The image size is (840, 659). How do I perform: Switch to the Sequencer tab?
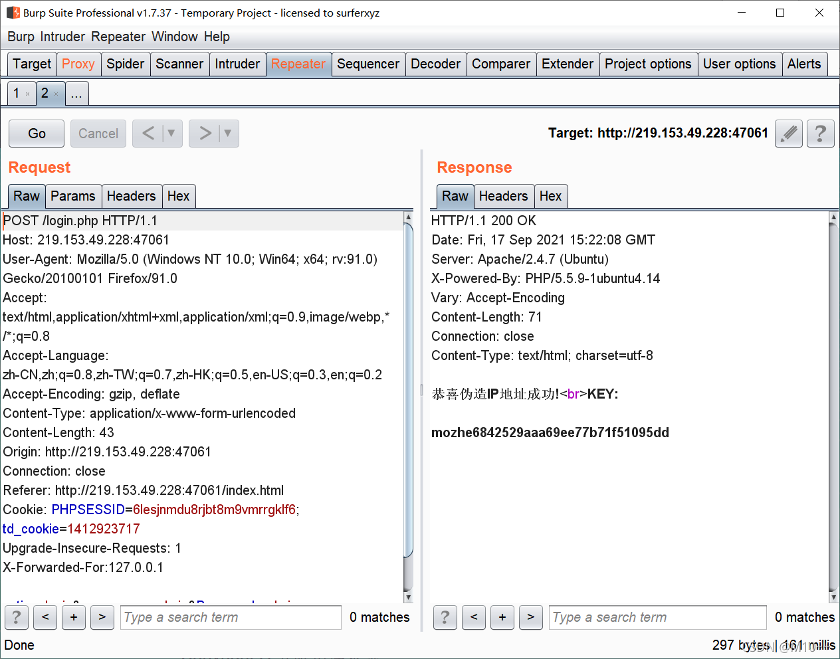point(368,64)
